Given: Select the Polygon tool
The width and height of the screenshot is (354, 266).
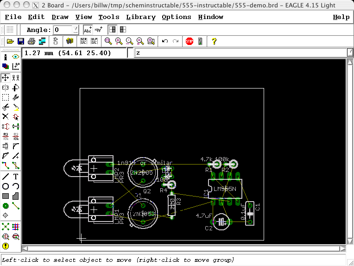Looking at the screenshot, I should [x=16, y=196].
